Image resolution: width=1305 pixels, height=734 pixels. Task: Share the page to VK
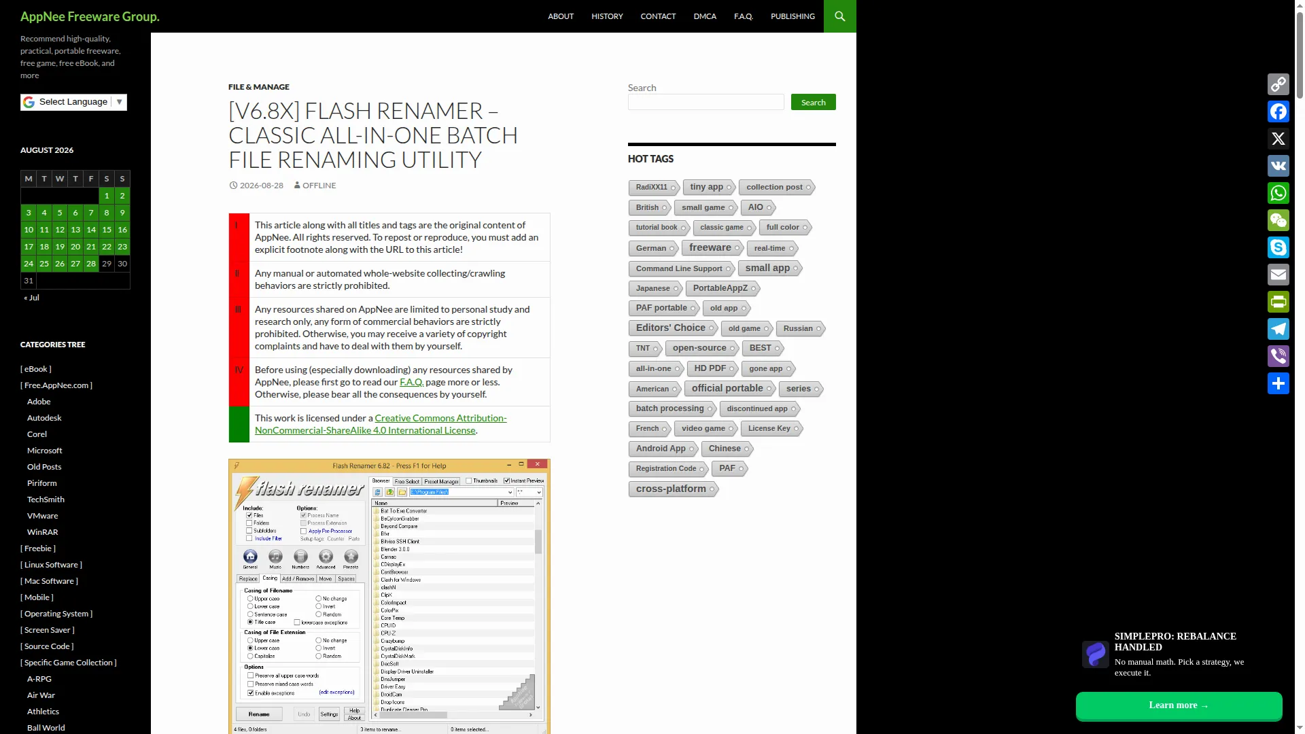1278,166
